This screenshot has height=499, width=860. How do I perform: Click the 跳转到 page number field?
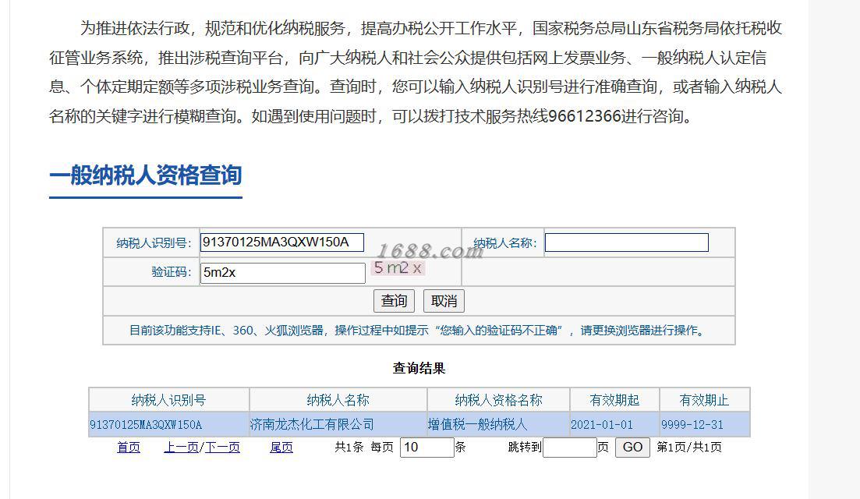tap(569, 448)
